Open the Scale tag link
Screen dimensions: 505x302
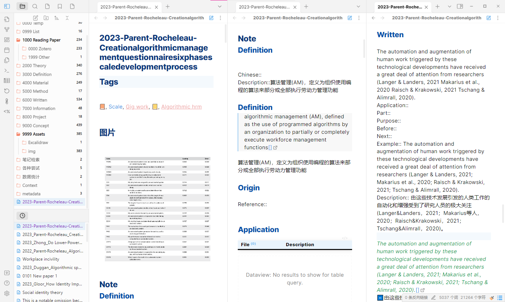tap(115, 107)
